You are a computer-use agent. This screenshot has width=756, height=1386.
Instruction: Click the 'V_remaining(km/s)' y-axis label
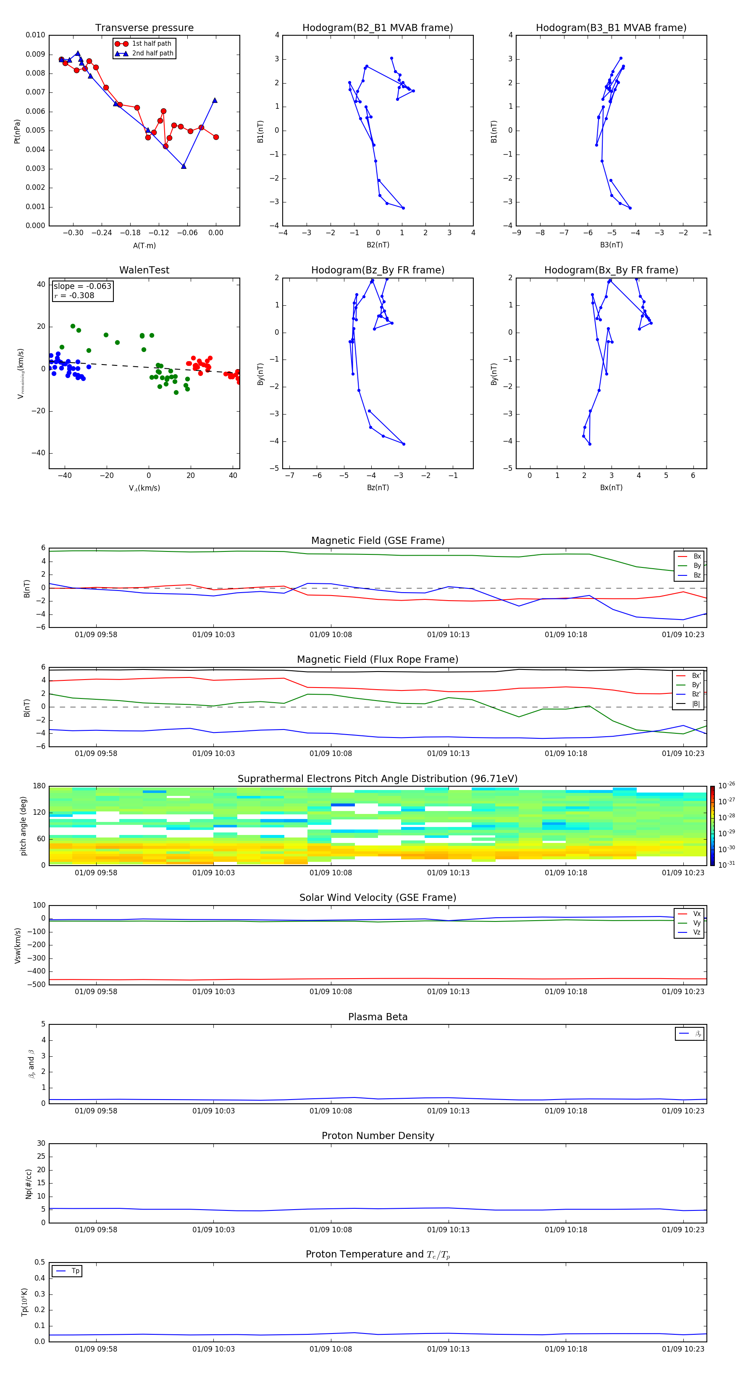click(21, 373)
